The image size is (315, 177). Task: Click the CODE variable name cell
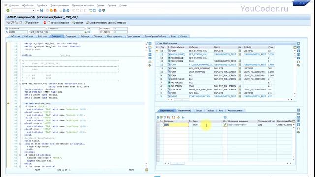coord(176,125)
